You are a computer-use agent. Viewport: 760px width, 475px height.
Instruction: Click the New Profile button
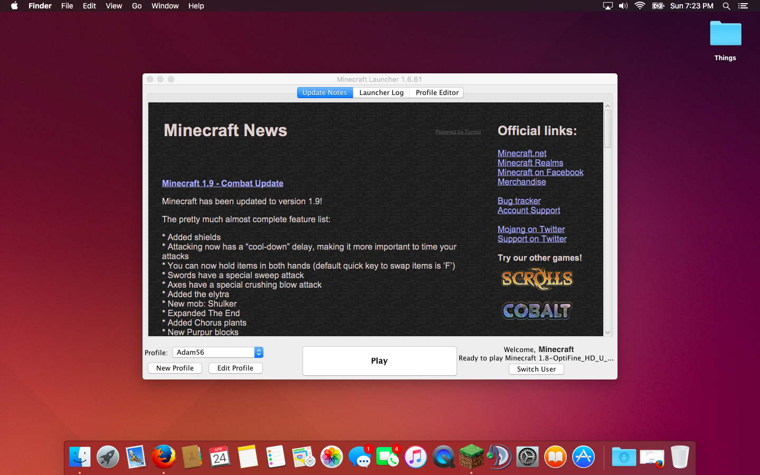[x=175, y=368]
